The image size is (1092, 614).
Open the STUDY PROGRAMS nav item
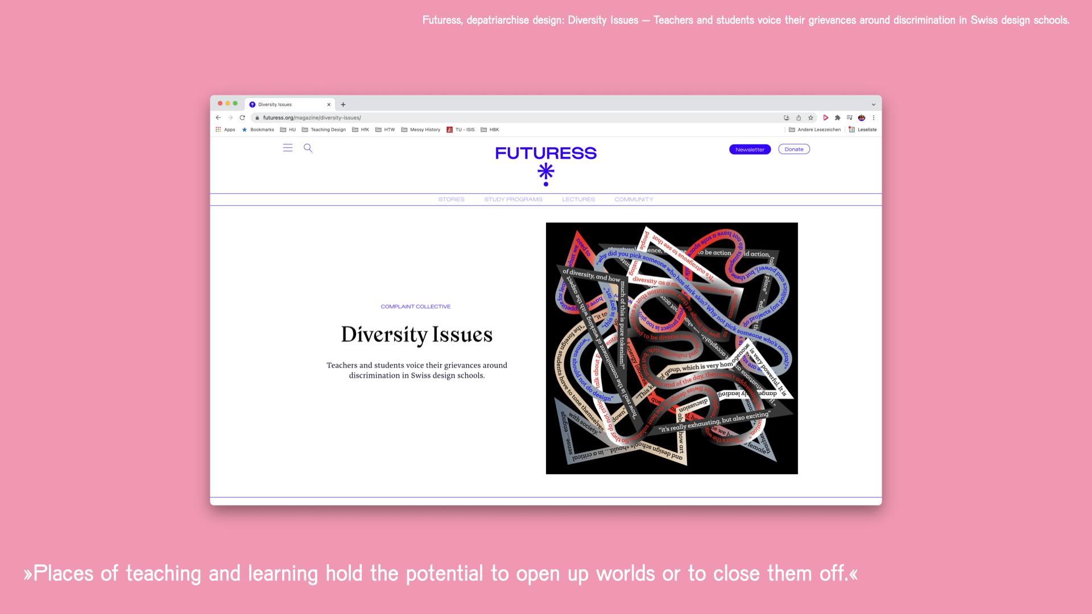tap(513, 200)
